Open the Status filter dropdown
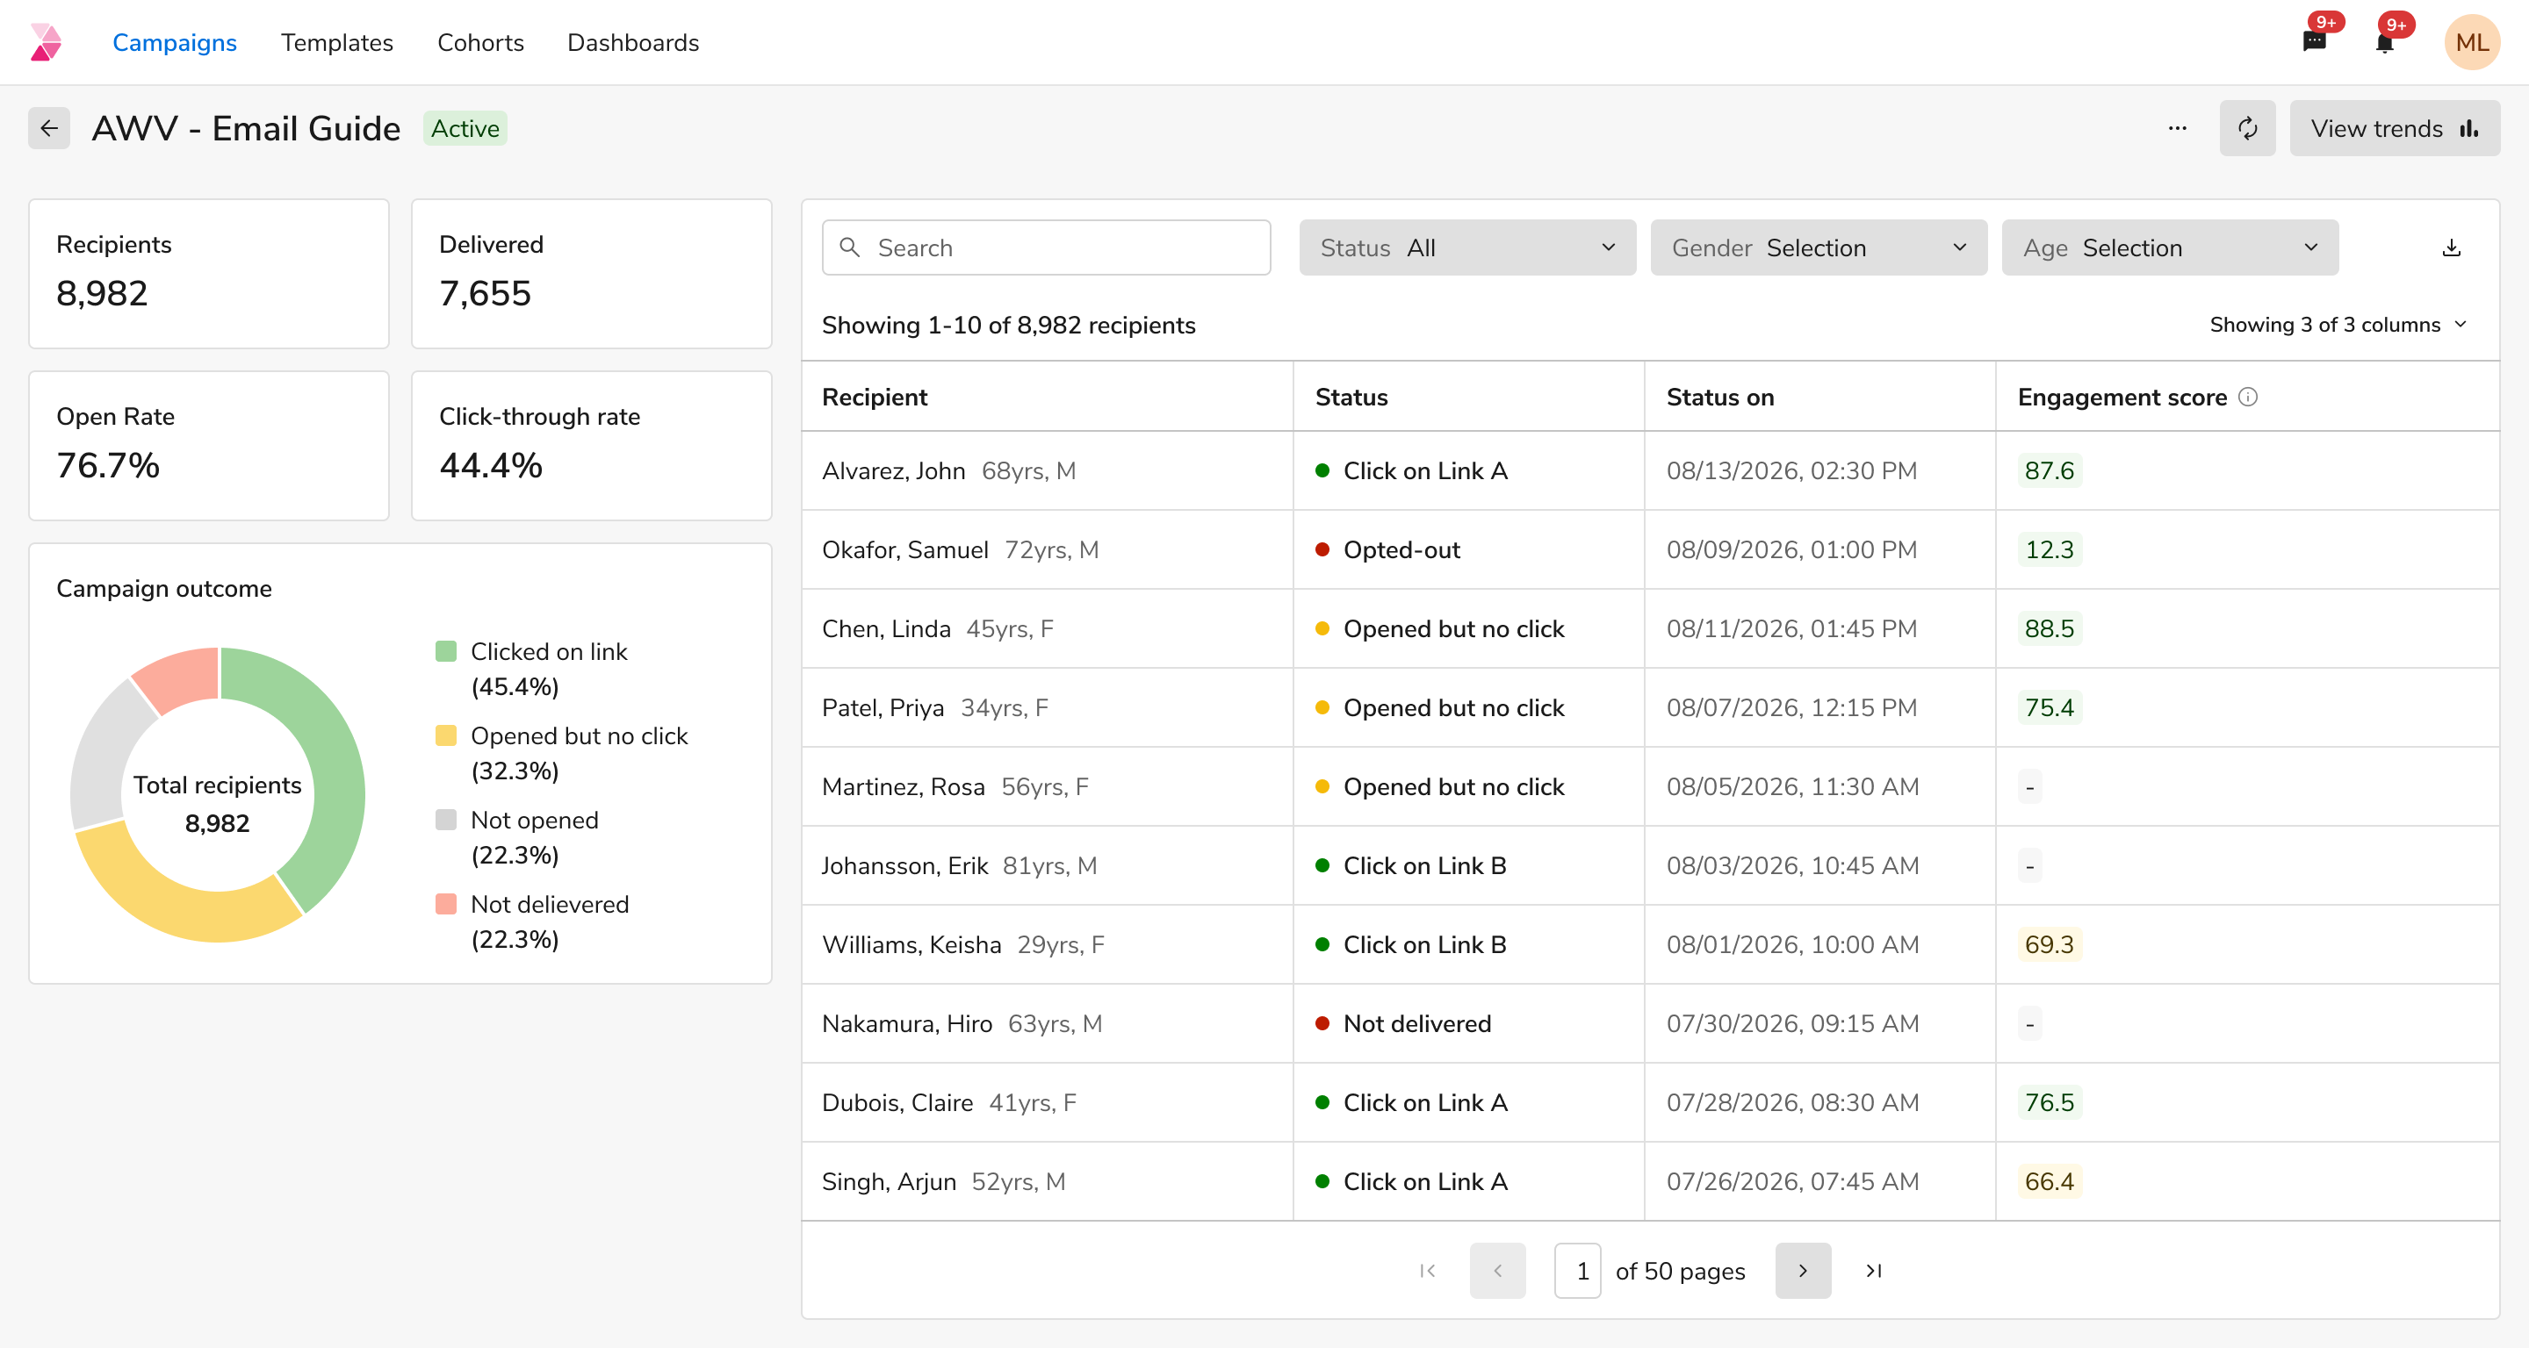The height and width of the screenshot is (1348, 2529). 1466,247
